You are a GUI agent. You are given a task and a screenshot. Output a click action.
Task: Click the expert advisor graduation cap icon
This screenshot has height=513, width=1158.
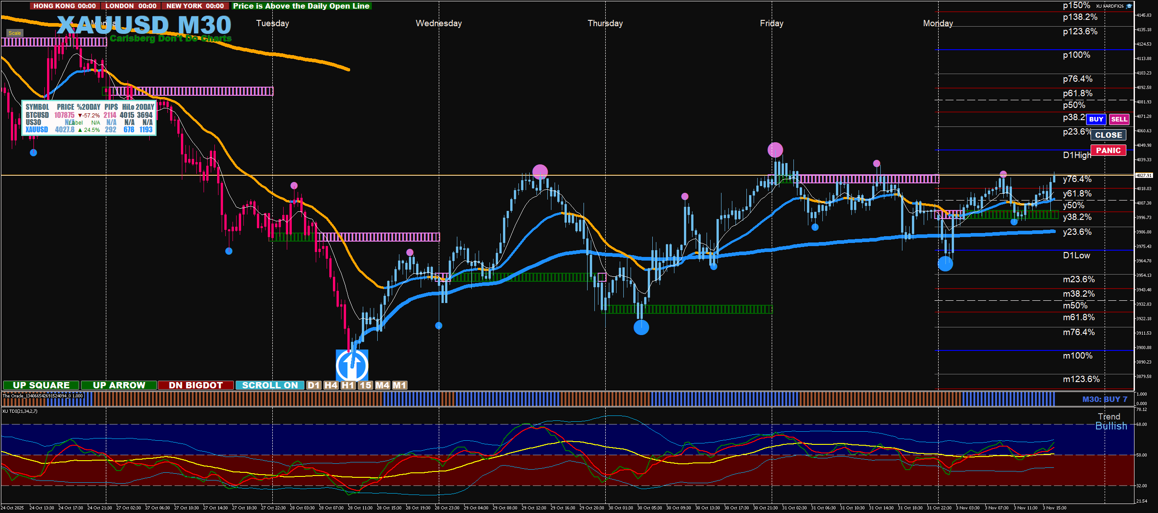(x=1129, y=6)
